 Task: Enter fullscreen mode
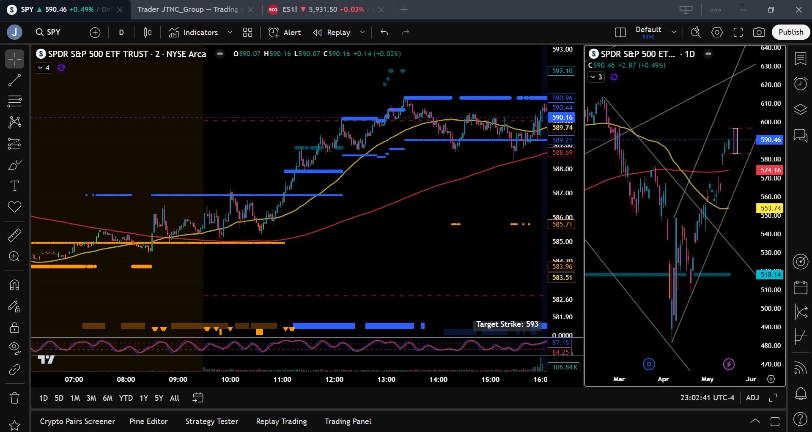tap(738, 32)
